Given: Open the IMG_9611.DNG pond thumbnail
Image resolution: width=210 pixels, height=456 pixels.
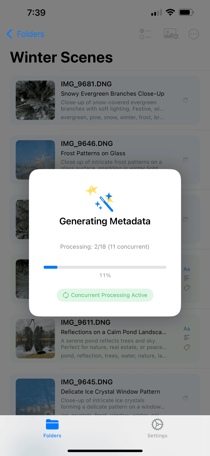Looking at the screenshot, I should tap(35, 339).
